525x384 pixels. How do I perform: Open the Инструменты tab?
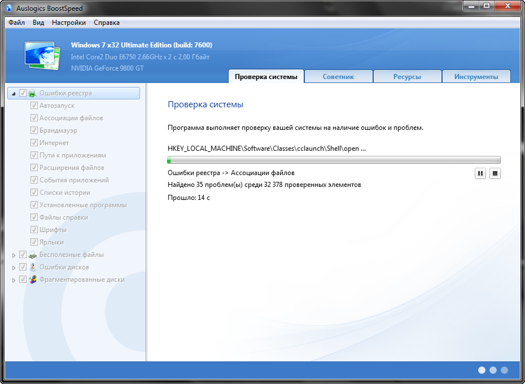(x=476, y=76)
